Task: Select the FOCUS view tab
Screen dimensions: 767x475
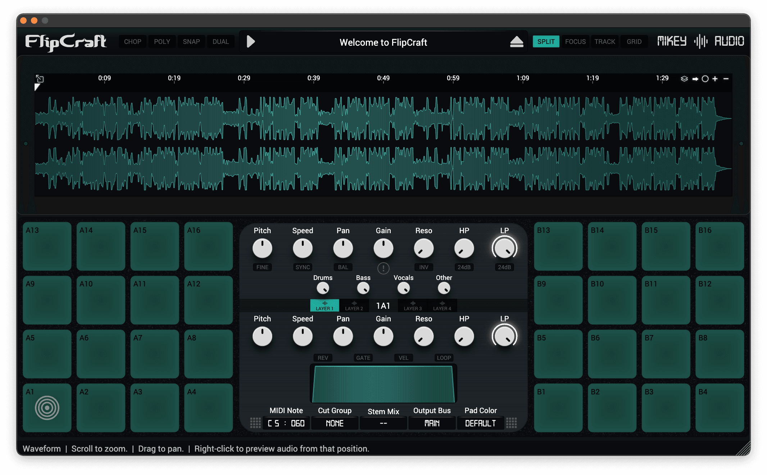Action: (x=575, y=41)
